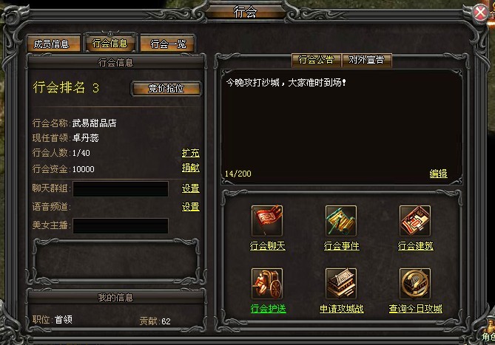Screen dimensions: 495x345
Task: Focus the 美女主播 input field
Action: 121,225
